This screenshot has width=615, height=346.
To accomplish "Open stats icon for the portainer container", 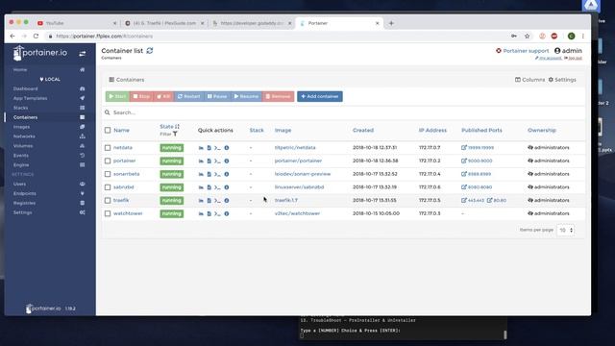I will click(x=201, y=161).
